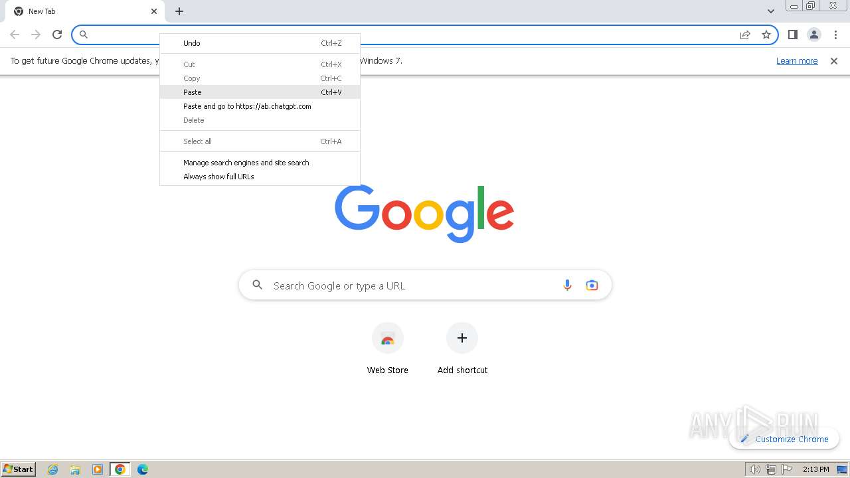Click the 2:13 PM clock
This screenshot has height=478, width=850.
(x=816, y=469)
